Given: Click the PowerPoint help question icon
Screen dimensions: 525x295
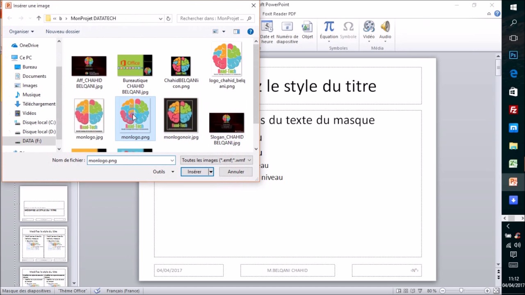Looking at the screenshot, I should (x=497, y=14).
